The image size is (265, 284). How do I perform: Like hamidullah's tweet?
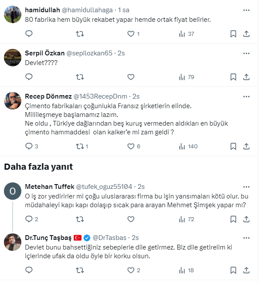[x=131, y=34]
